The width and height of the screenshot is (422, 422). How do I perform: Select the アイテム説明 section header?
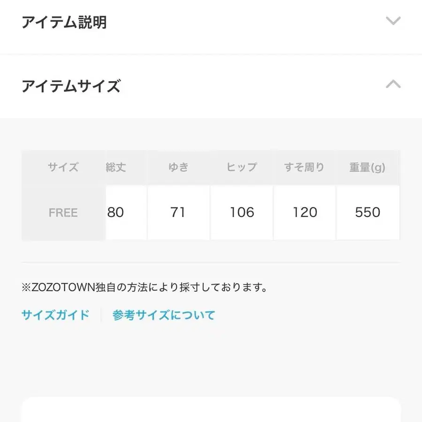coord(64,22)
